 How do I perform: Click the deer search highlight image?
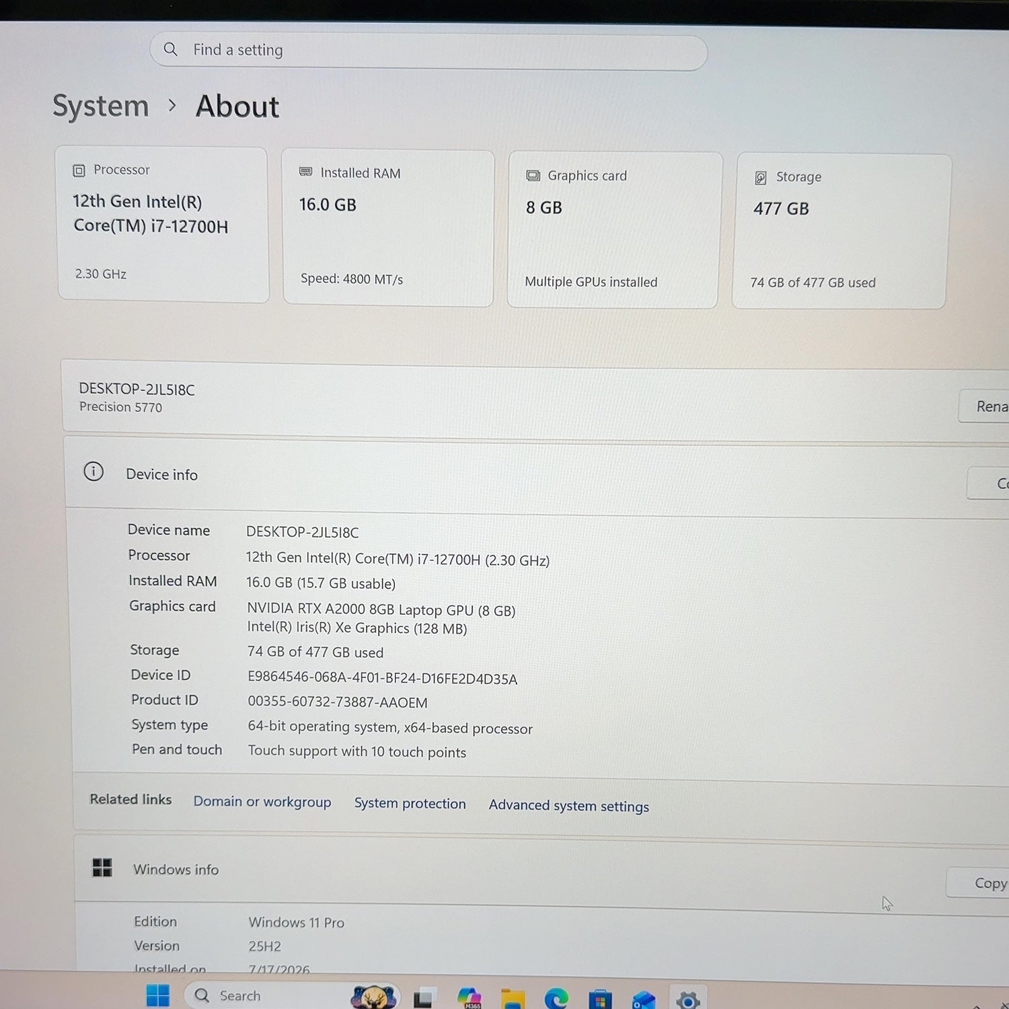[374, 997]
